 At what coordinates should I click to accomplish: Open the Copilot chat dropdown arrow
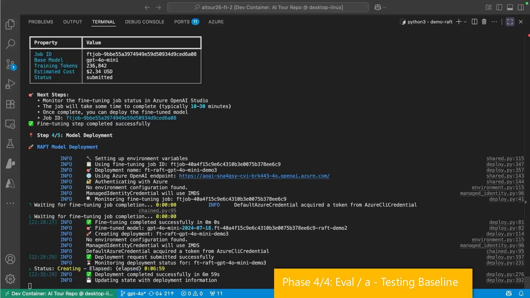385,7
